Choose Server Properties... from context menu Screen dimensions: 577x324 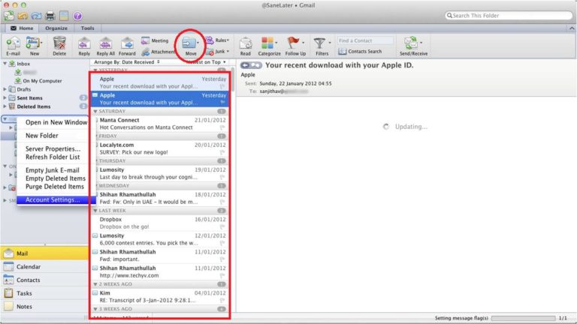[x=55, y=148]
